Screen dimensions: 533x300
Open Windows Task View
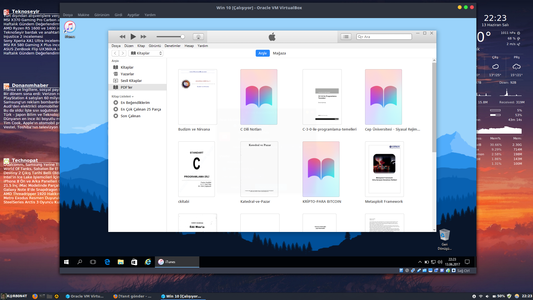pos(93,262)
